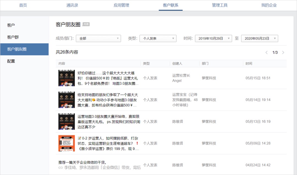This screenshot has height=175, width=297.
Task: Open 配置 in left sidebar
Action: click(24, 61)
